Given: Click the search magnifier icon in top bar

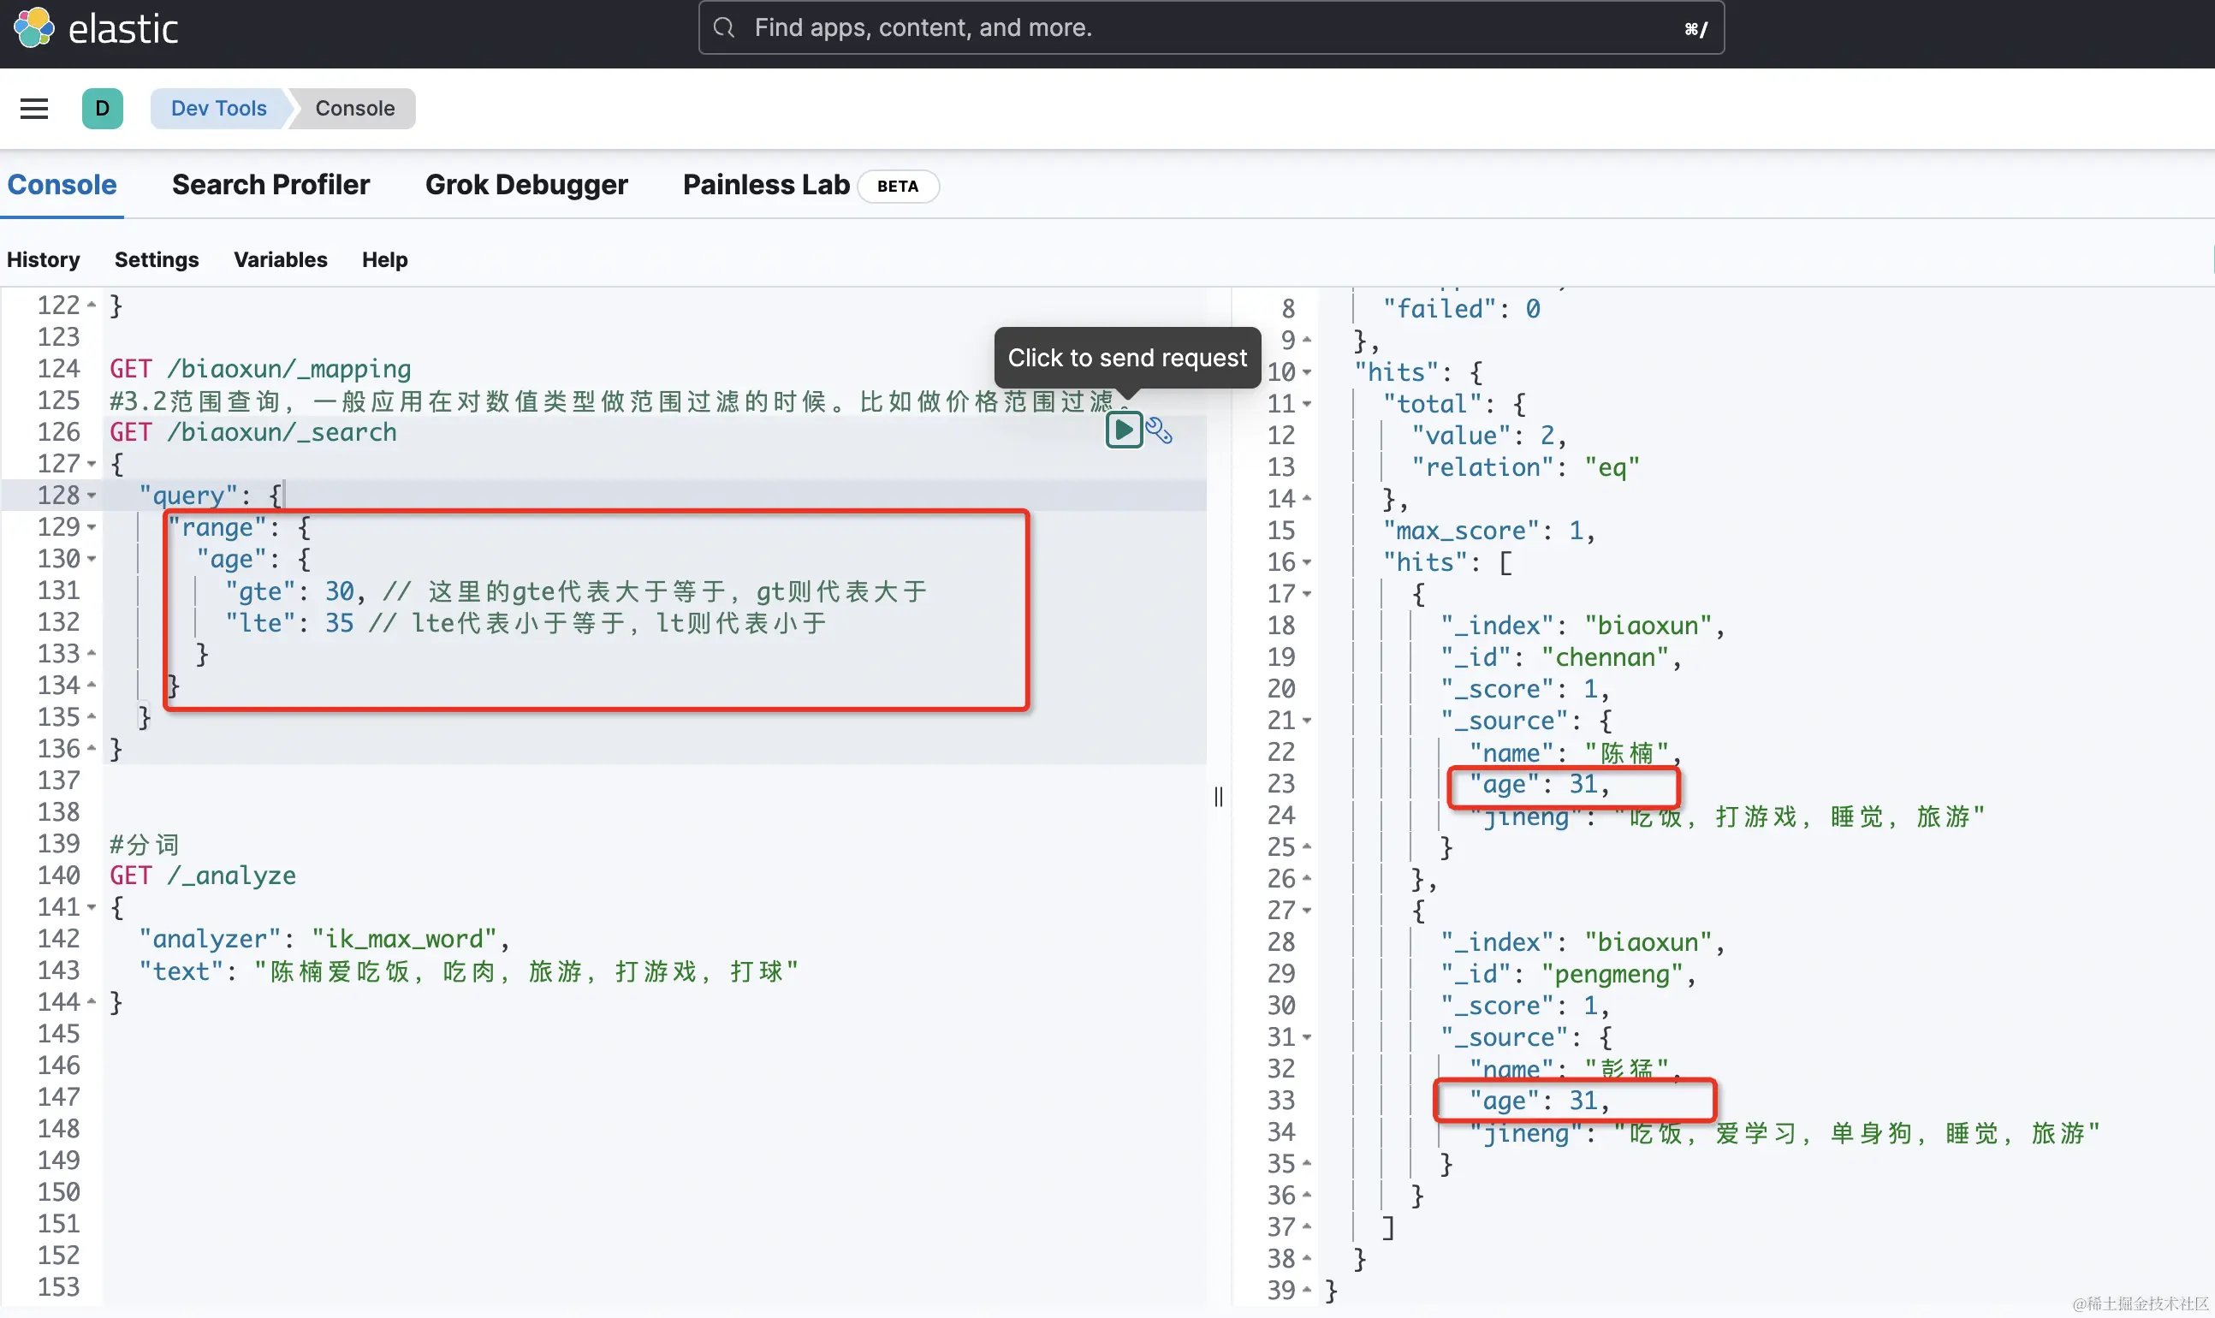Looking at the screenshot, I should [725, 28].
